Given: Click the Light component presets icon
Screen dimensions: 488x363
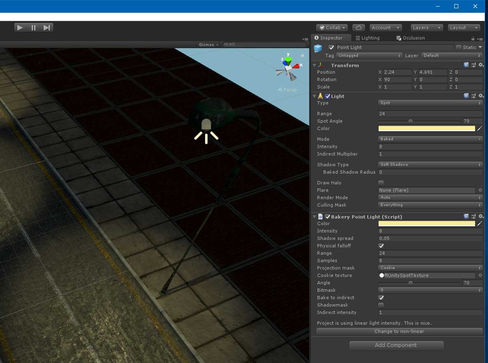Looking at the screenshot, I should (x=474, y=96).
